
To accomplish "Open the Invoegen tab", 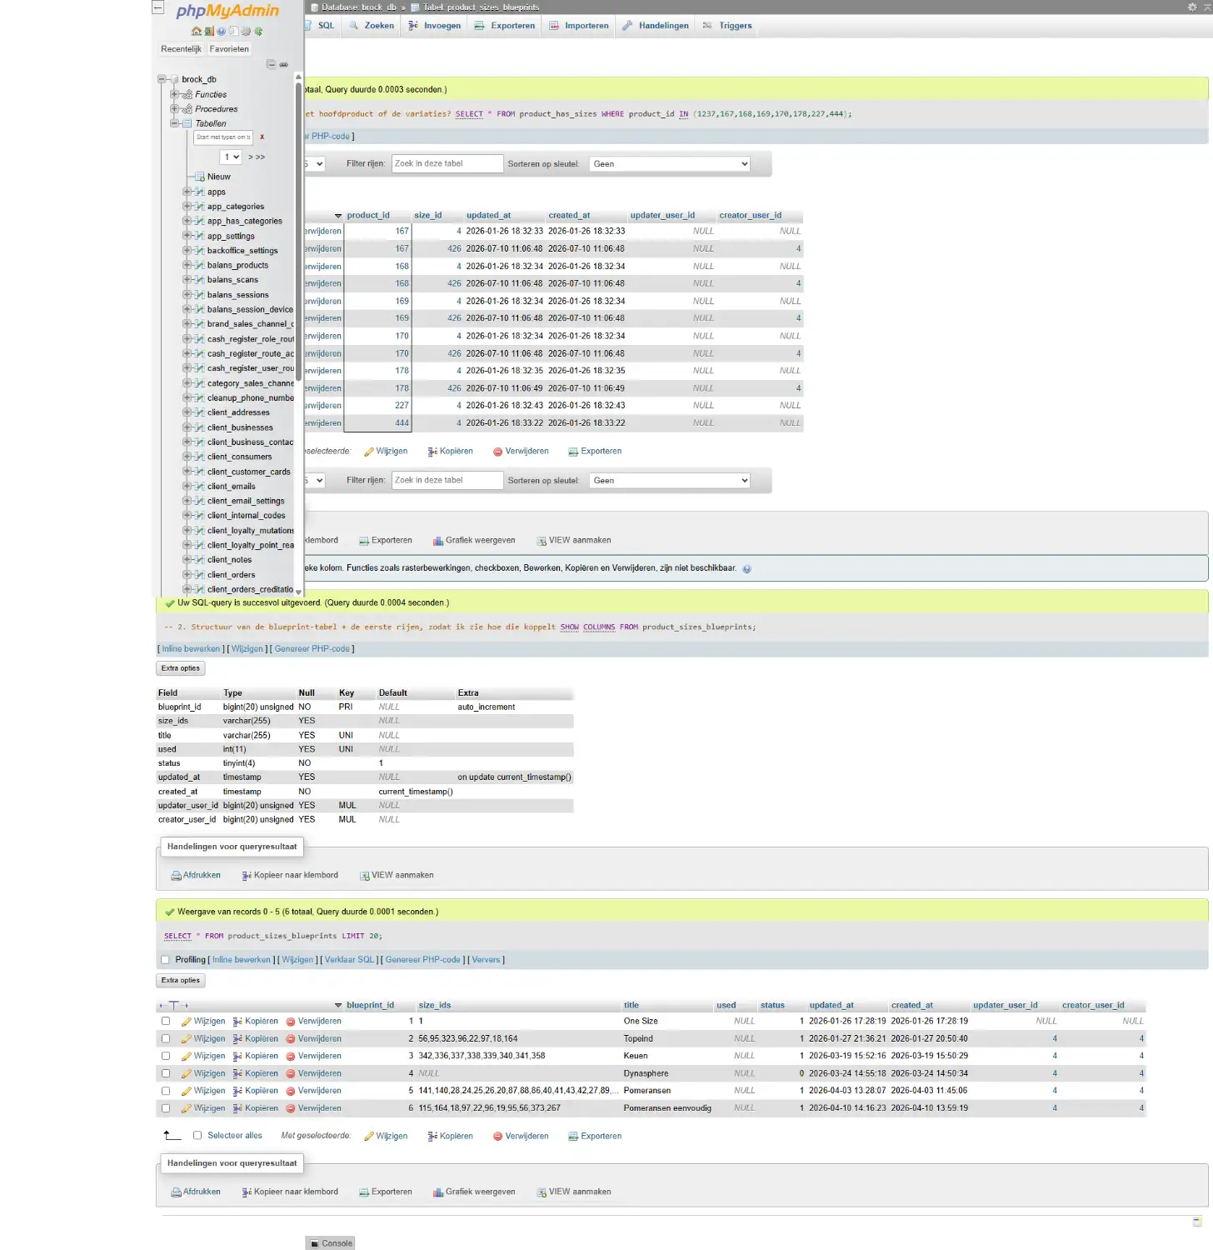I will 435,26.
